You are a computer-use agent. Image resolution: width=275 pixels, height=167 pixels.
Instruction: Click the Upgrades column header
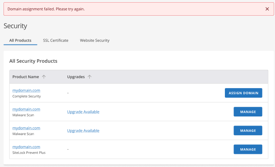click(76, 77)
